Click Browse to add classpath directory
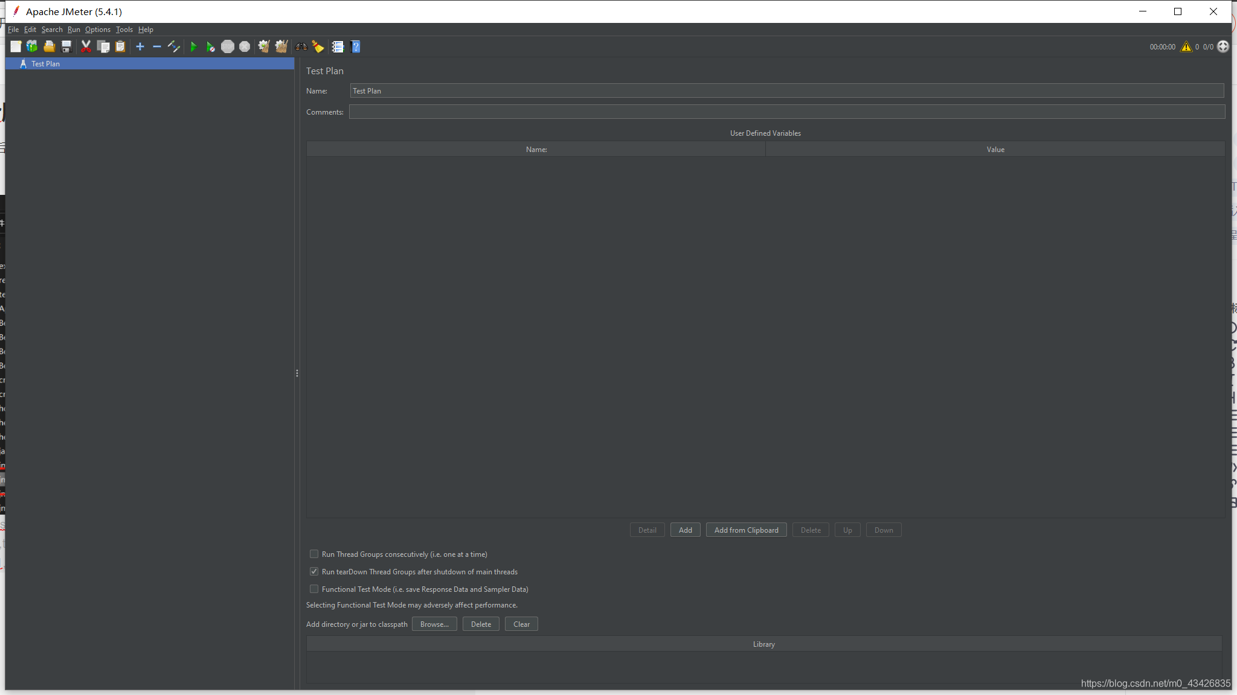Image resolution: width=1237 pixels, height=695 pixels. [433, 624]
